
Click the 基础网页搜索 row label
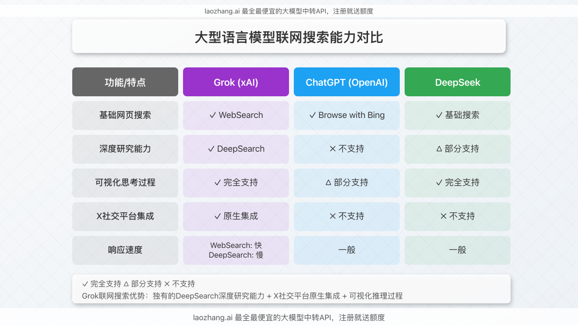pos(125,116)
